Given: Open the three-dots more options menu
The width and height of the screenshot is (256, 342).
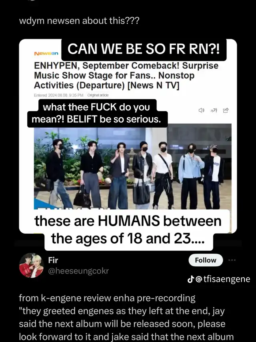Looking at the screenshot, I should point(232,260).
